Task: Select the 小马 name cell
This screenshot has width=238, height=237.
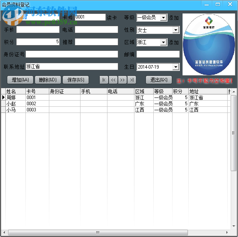Action: (16, 110)
